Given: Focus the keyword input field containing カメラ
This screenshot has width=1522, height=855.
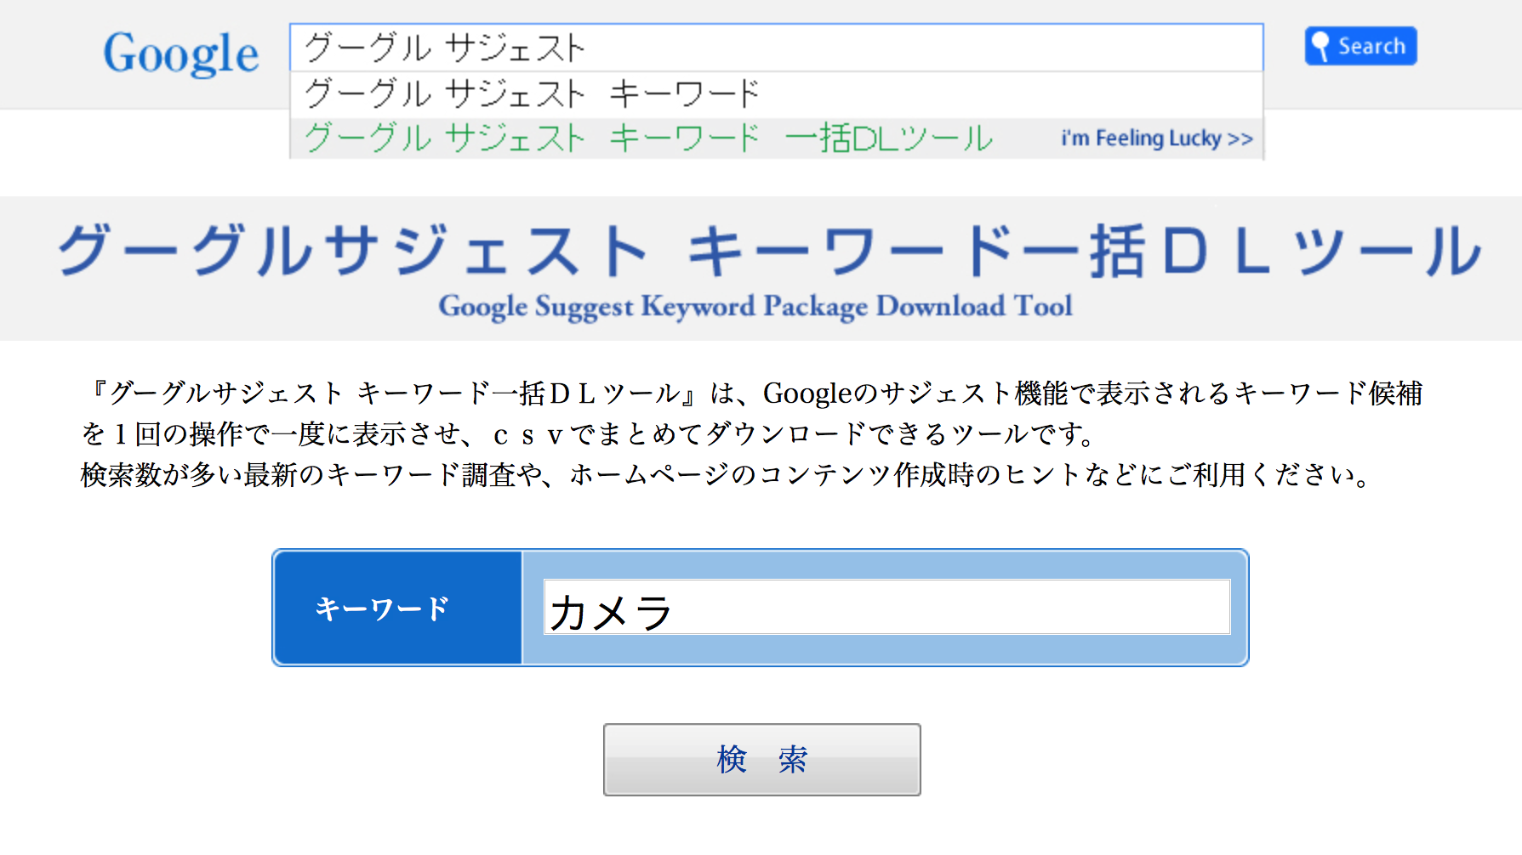Looking at the screenshot, I should 886,608.
